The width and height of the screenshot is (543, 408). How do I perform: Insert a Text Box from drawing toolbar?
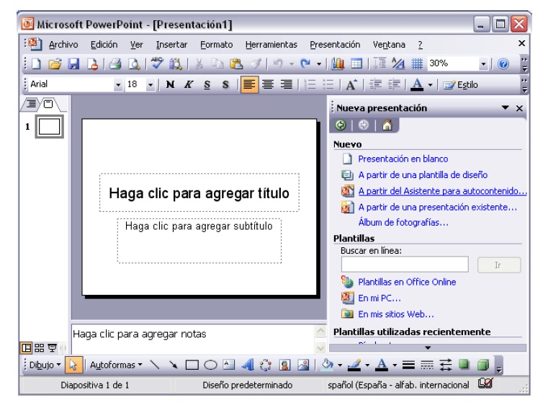(x=229, y=365)
